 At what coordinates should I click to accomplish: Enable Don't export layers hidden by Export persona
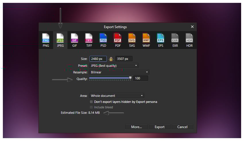click(91, 102)
